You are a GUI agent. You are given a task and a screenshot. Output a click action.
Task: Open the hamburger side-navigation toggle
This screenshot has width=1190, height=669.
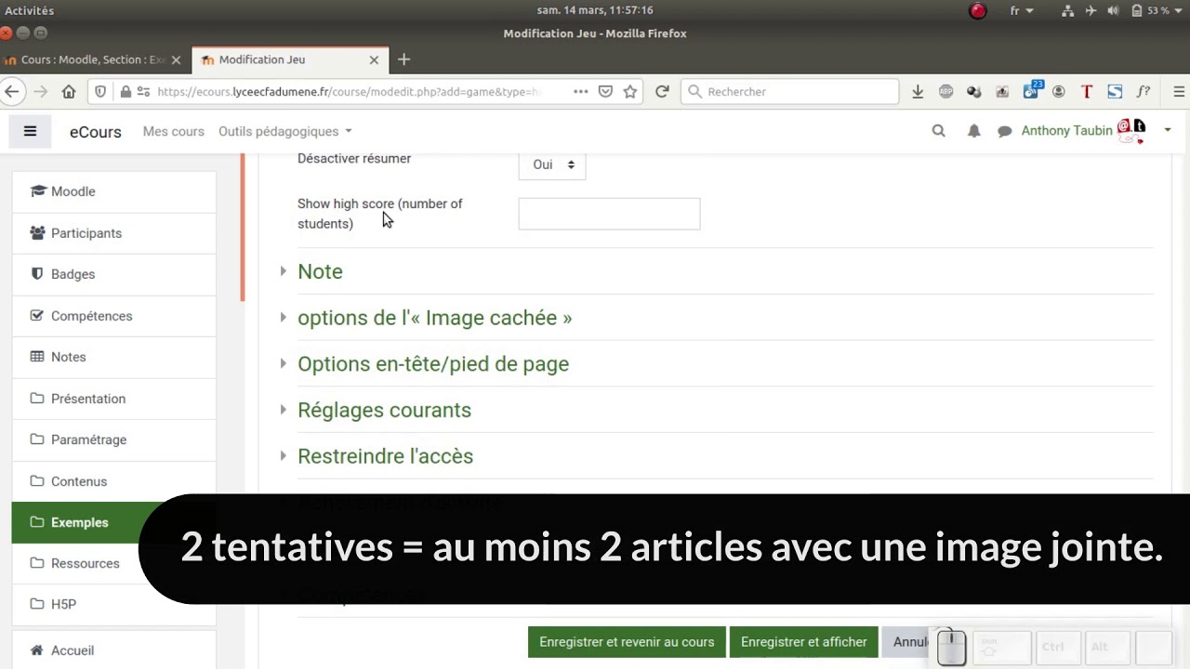pyautogui.click(x=30, y=131)
